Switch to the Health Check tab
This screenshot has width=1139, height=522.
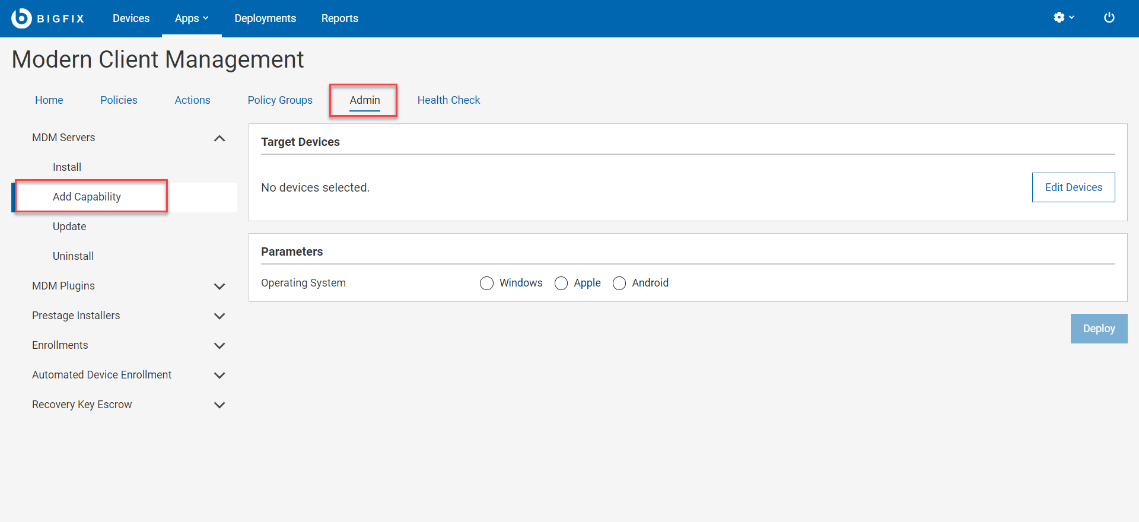click(448, 100)
